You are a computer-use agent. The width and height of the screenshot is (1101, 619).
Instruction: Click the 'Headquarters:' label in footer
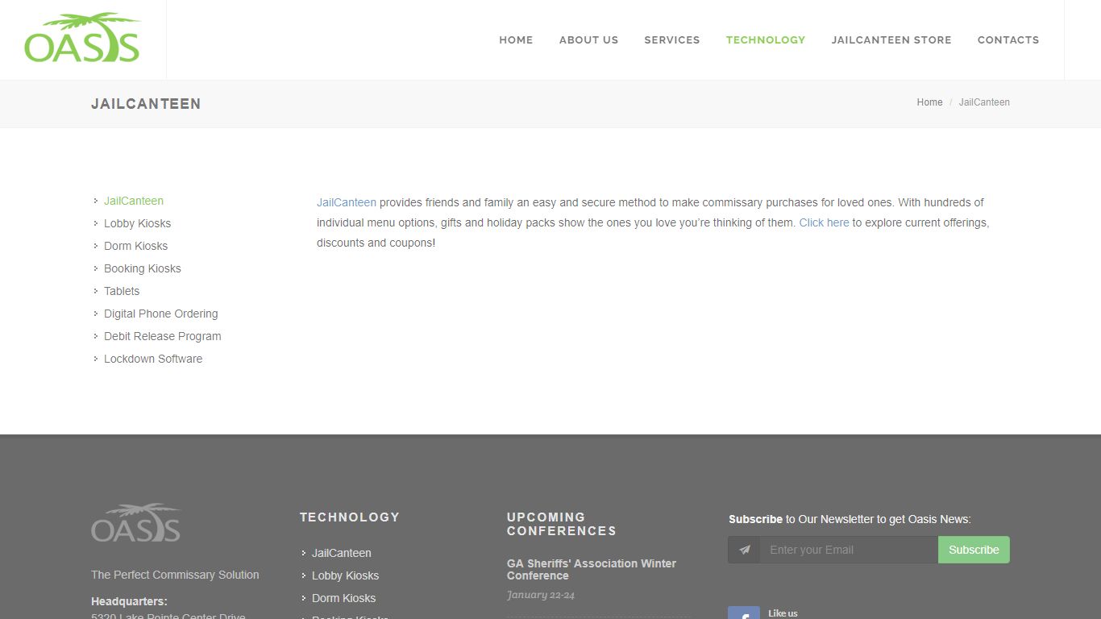click(129, 601)
